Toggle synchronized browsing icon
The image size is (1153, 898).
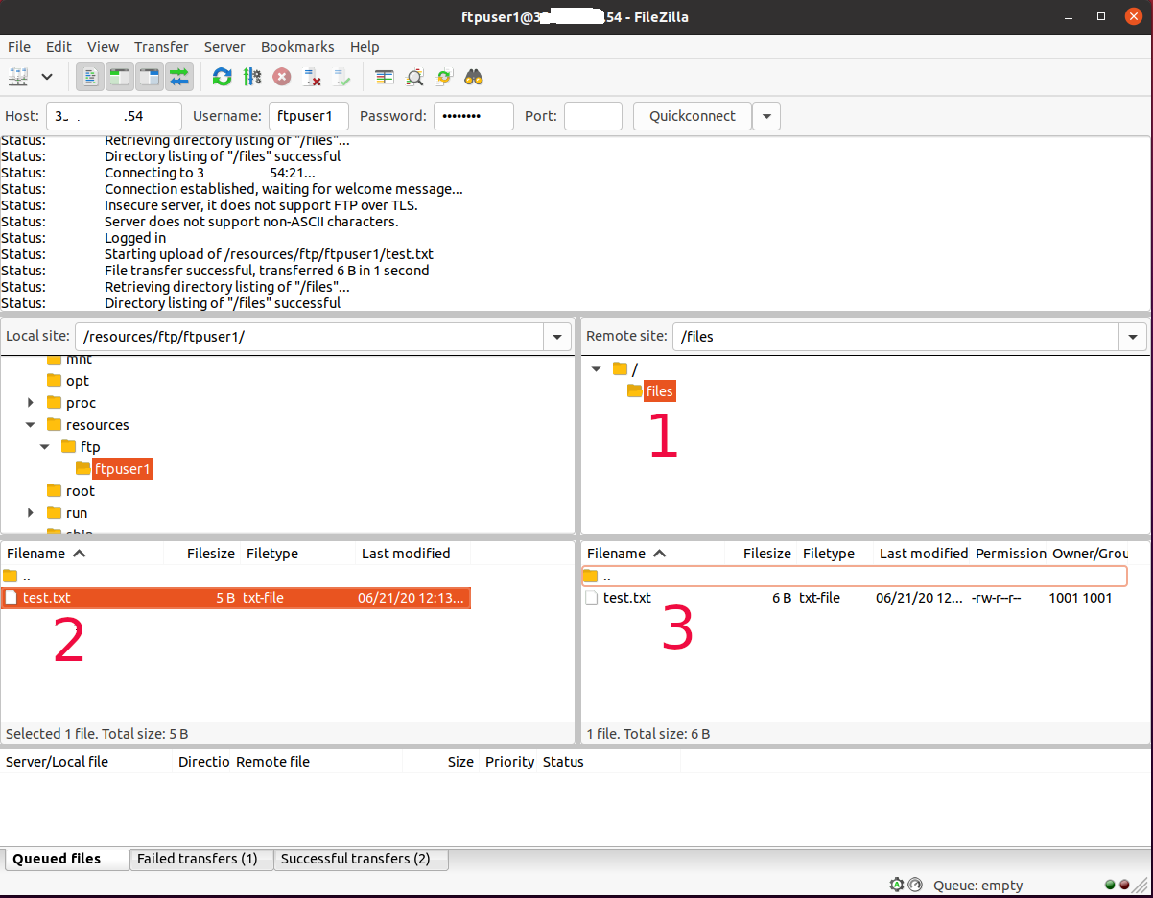(x=444, y=77)
